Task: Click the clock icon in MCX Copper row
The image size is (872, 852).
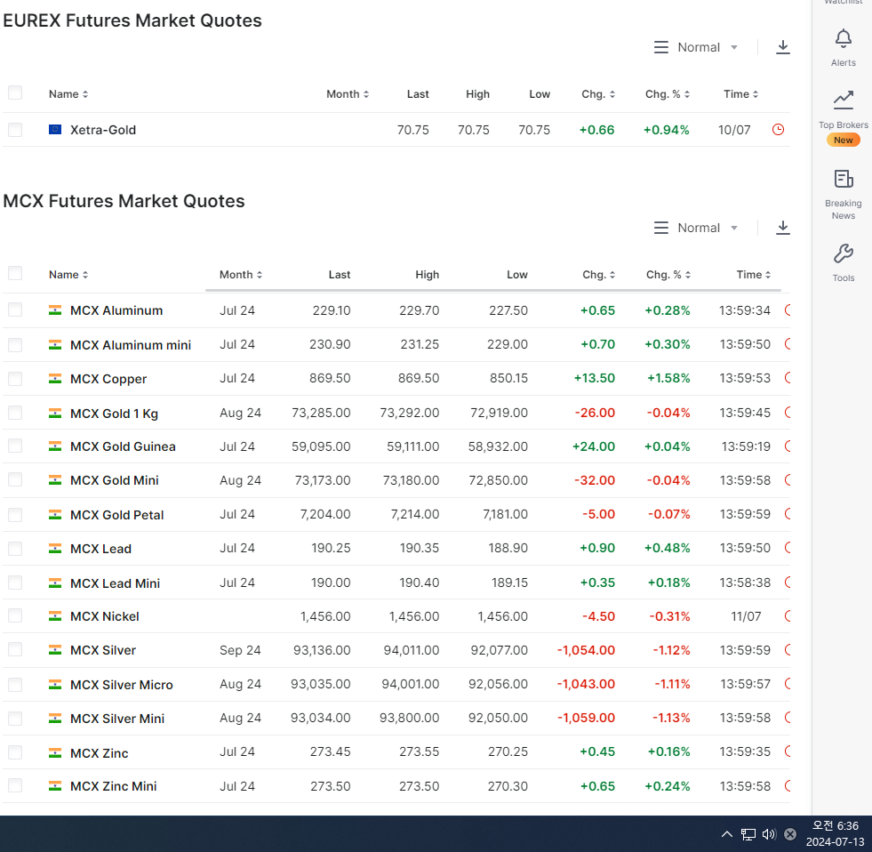Action: [788, 378]
